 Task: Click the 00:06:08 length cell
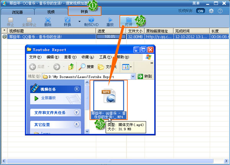coord(220,37)
